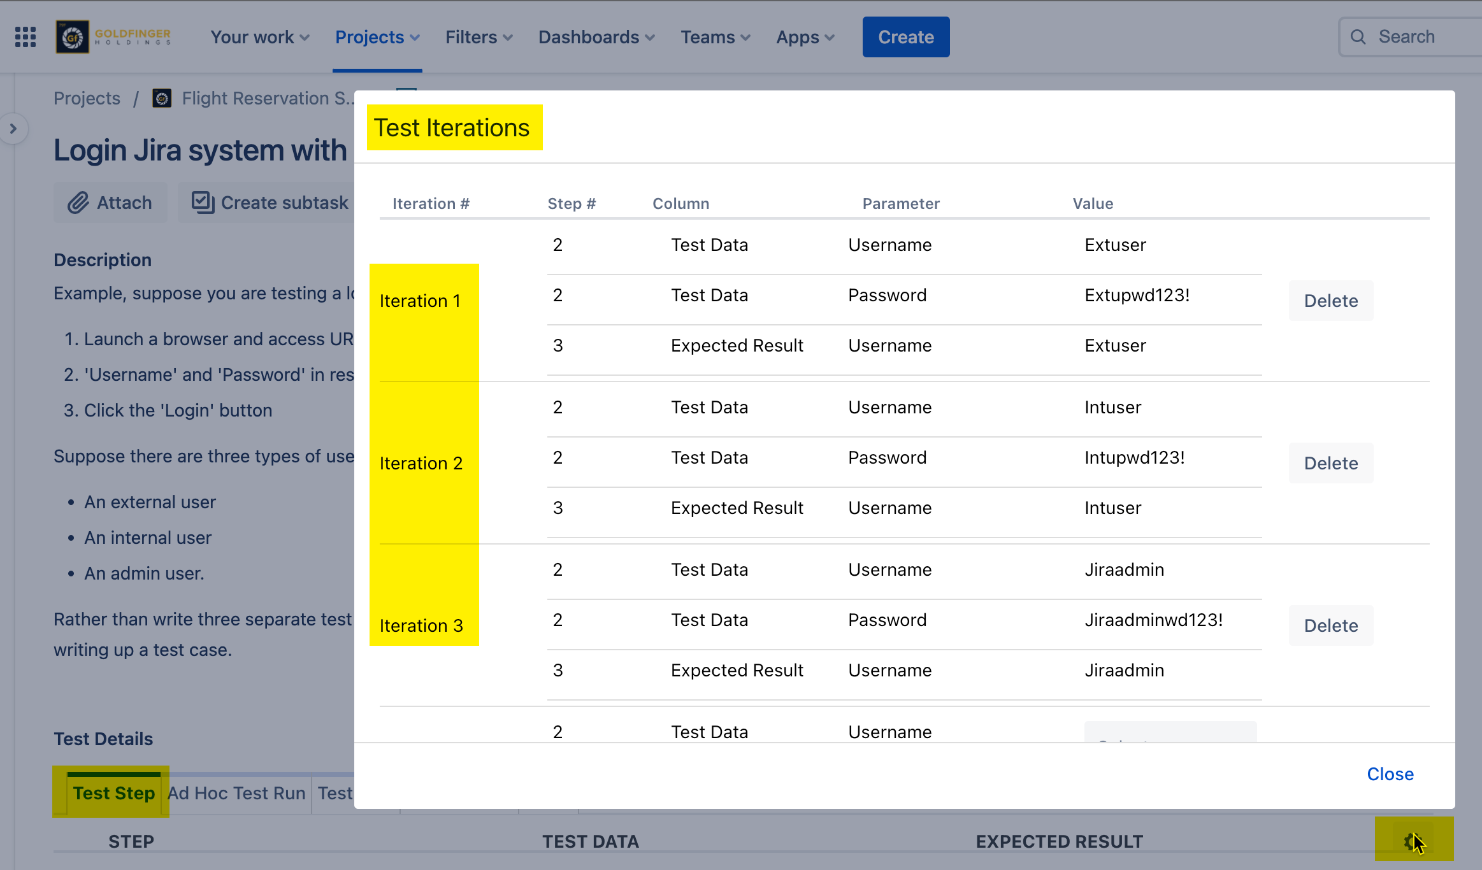Open the Your work dropdown
Screen dimensions: 1482x870
pos(260,37)
